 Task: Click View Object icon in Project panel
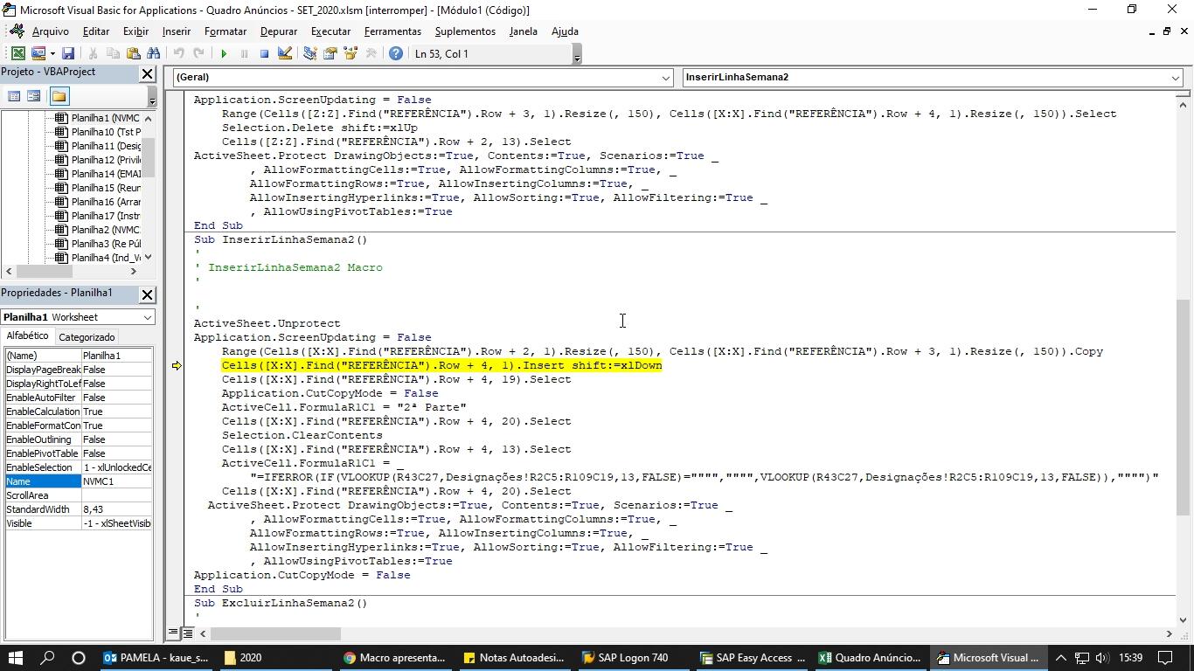coord(33,96)
